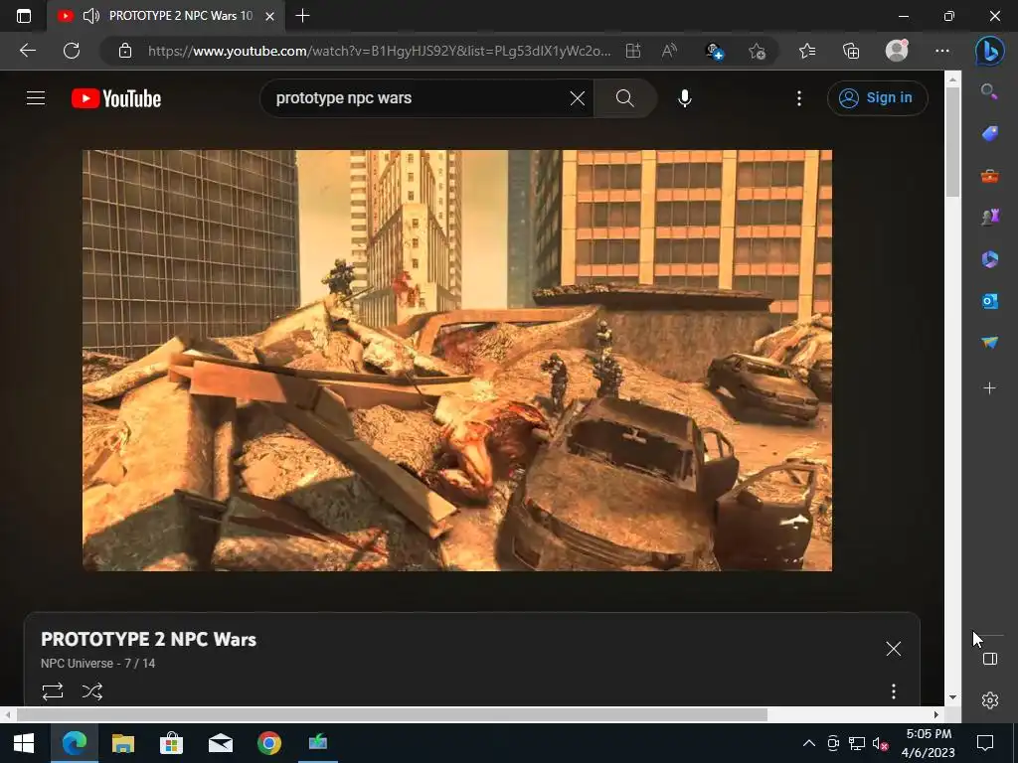Open Bing chat sidebar button
The width and height of the screenshot is (1018, 763).
(x=989, y=51)
